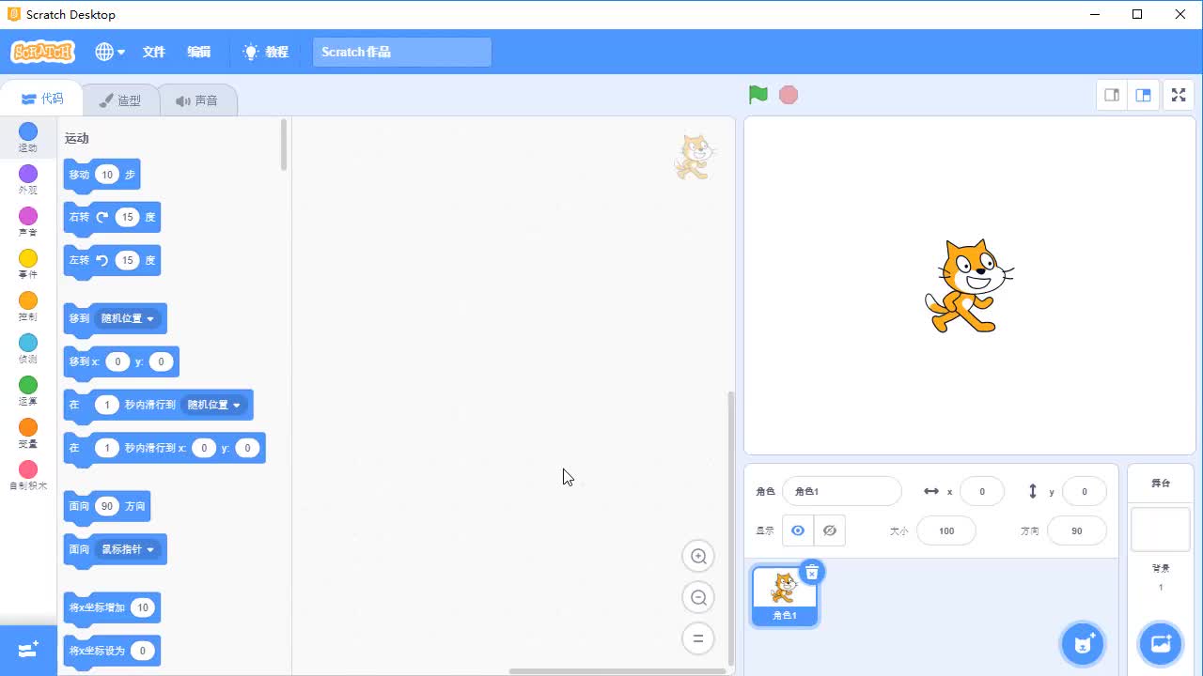The height and width of the screenshot is (676, 1203).
Task: Open choose a backdrop button
Action: pyautogui.click(x=1161, y=644)
